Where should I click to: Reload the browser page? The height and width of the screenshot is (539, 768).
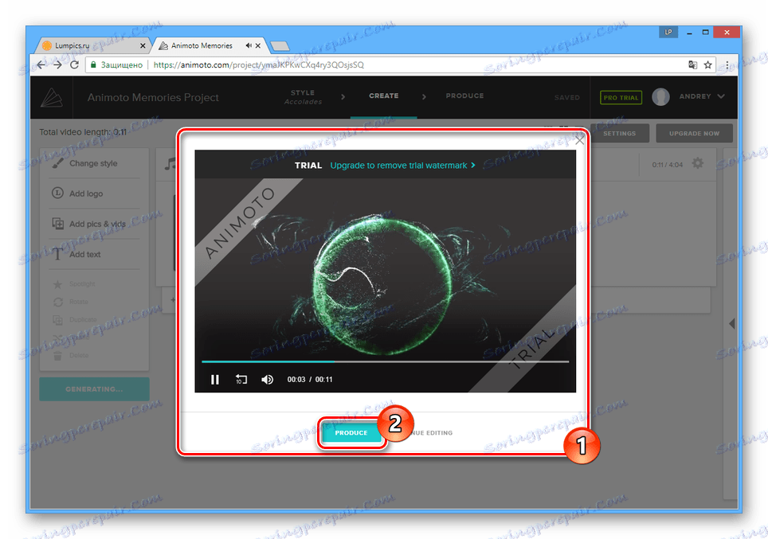point(74,65)
